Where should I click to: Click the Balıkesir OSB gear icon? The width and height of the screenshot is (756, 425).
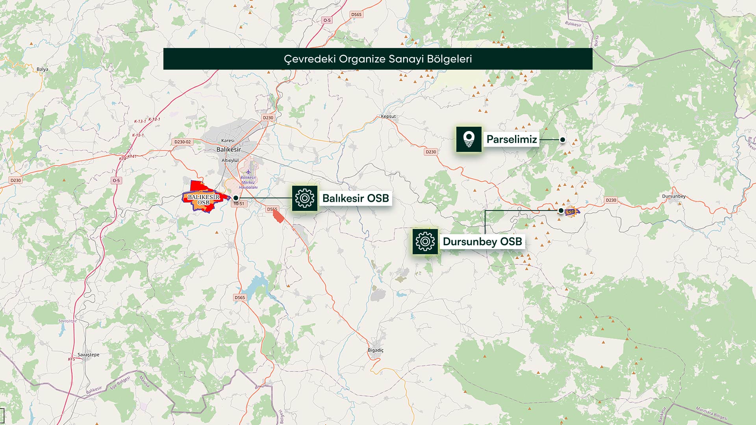tap(305, 198)
